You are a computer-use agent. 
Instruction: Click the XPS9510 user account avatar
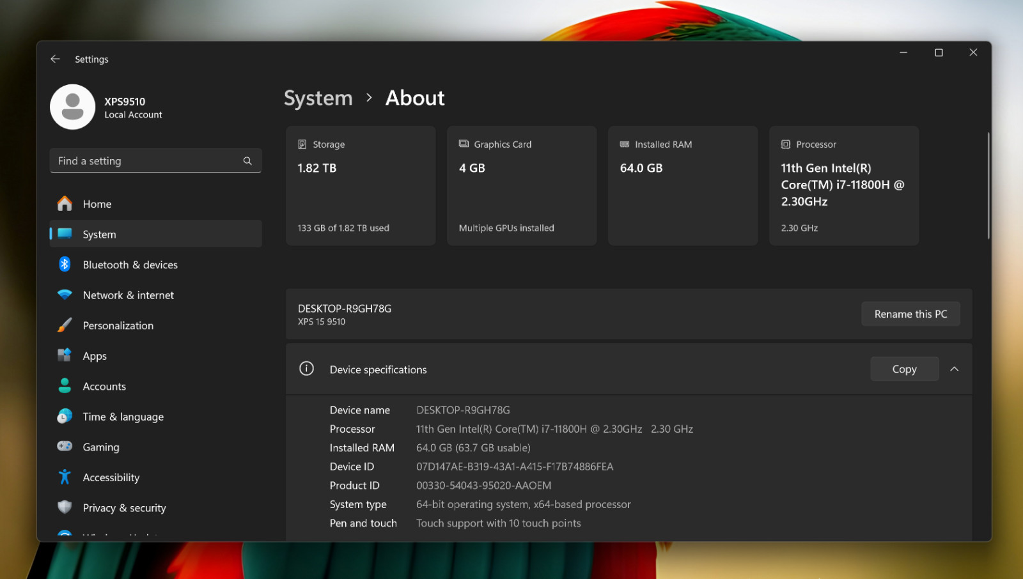pos(73,107)
